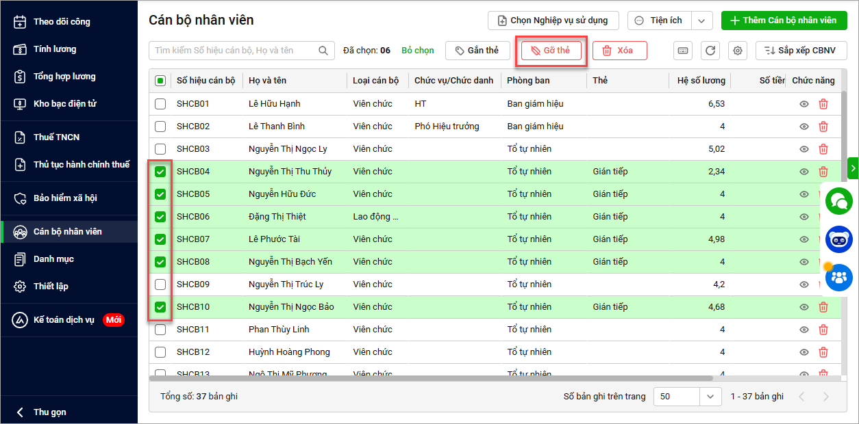Open Tính lương in the sidebar
859x424 pixels.
point(55,49)
